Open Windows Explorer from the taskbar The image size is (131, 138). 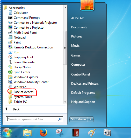[27, 133]
